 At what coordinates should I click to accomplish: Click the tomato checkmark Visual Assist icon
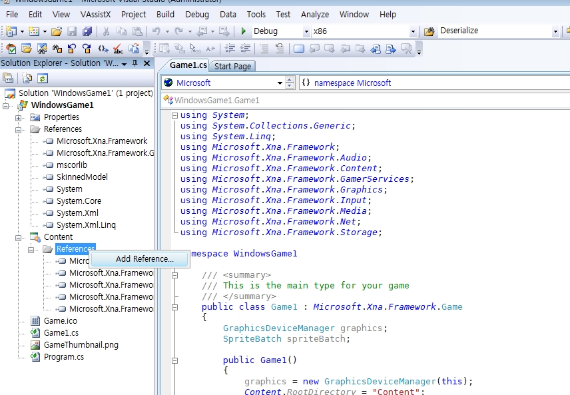tap(11, 49)
